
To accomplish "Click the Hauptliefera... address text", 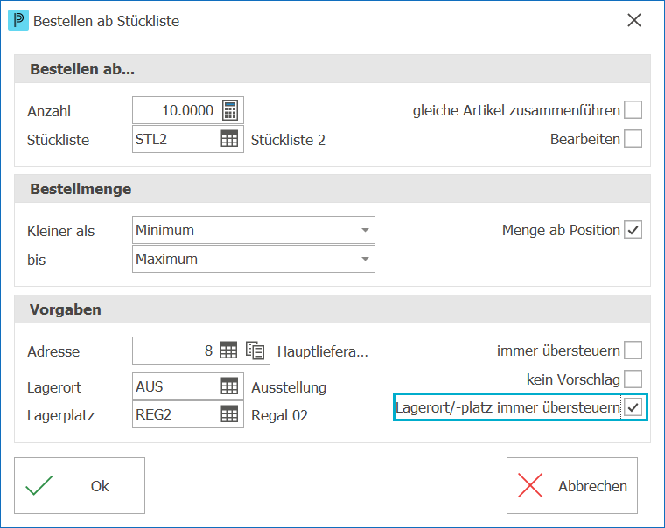I will [323, 351].
